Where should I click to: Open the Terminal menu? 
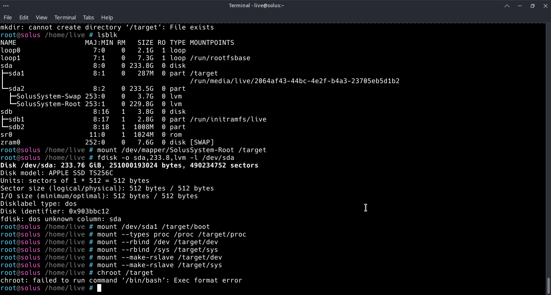point(65,17)
